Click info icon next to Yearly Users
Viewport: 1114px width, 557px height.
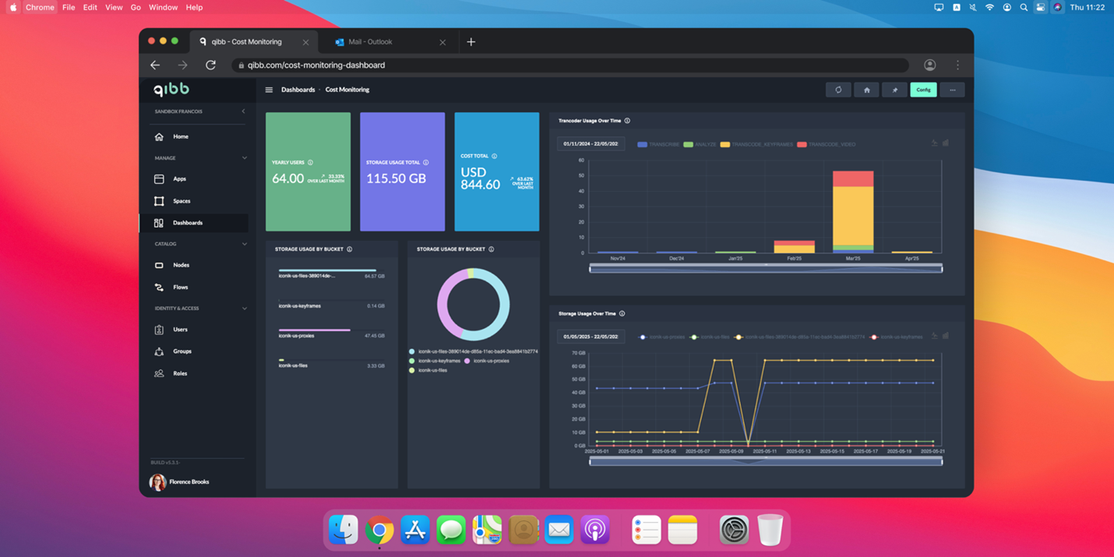(310, 163)
